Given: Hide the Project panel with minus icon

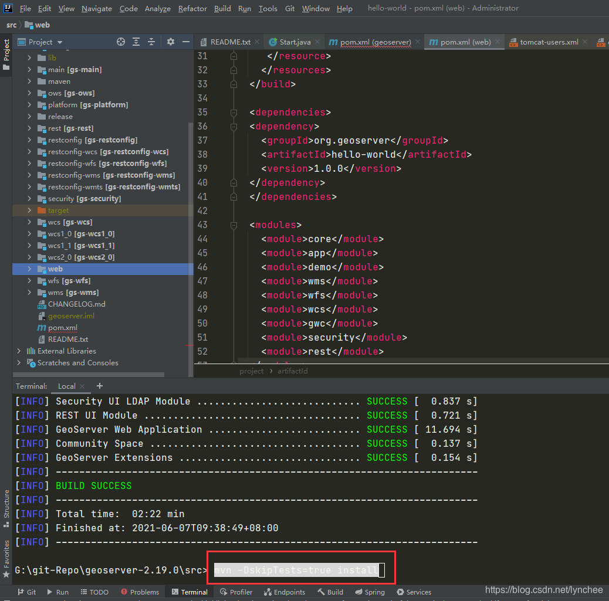Looking at the screenshot, I should click(186, 42).
